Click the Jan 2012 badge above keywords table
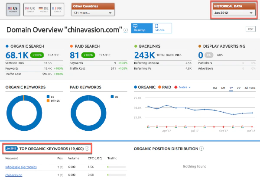Image resolution: width=260 pixels, height=181 pixels. tap(11, 149)
